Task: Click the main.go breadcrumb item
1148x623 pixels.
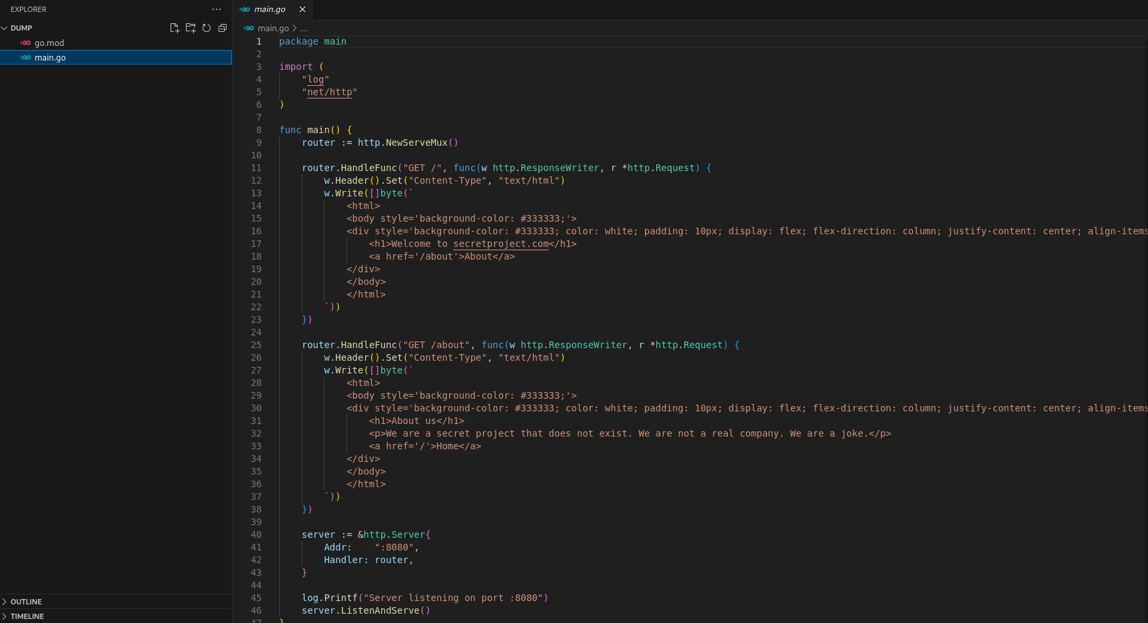Action: pyautogui.click(x=273, y=28)
